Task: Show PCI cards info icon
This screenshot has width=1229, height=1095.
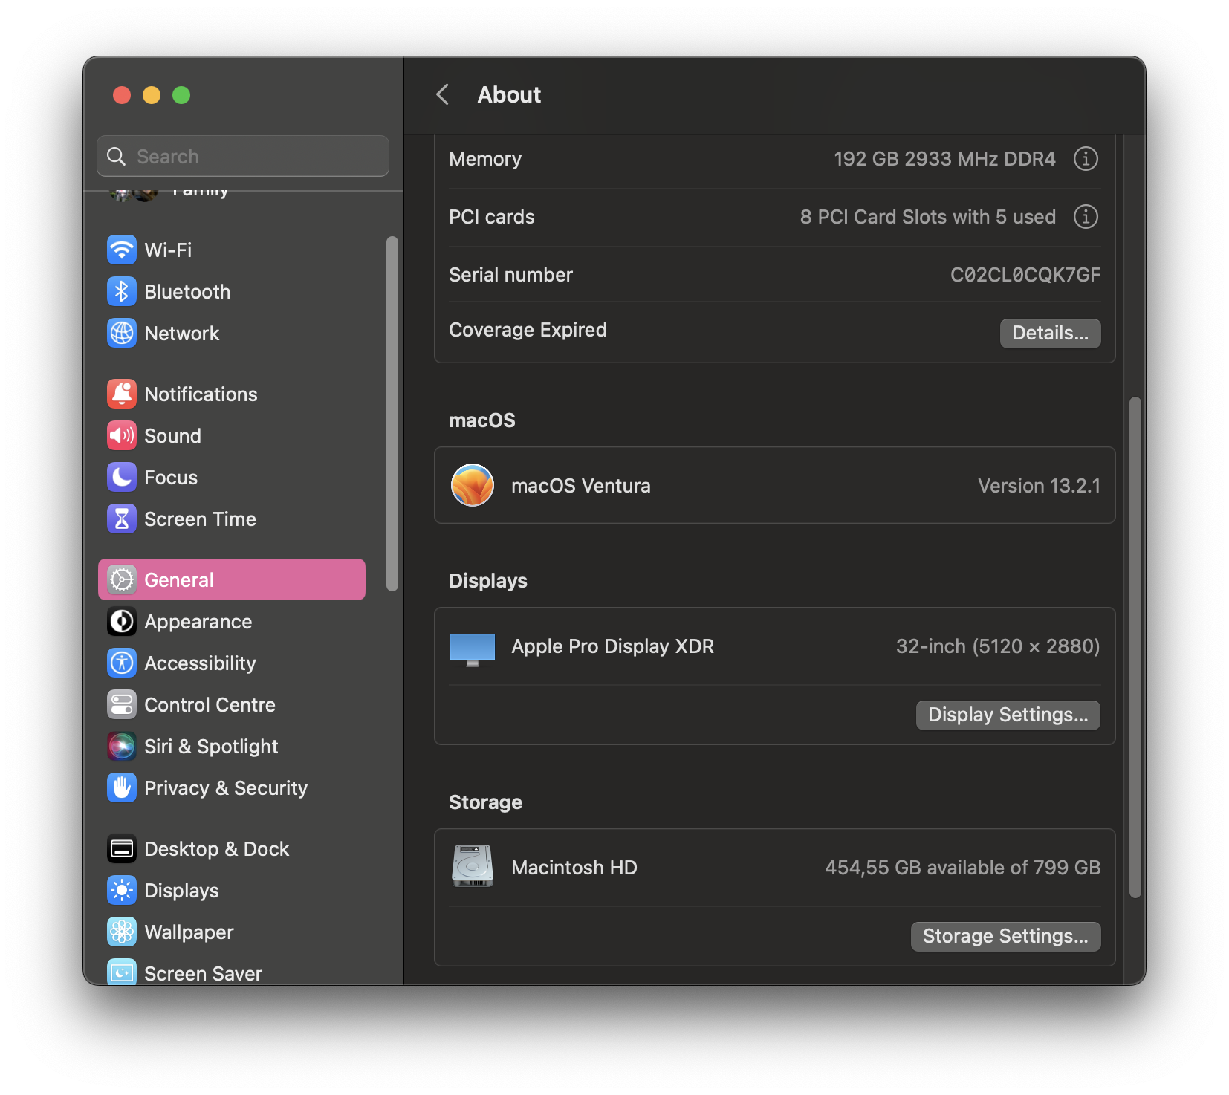Action: click(x=1086, y=216)
